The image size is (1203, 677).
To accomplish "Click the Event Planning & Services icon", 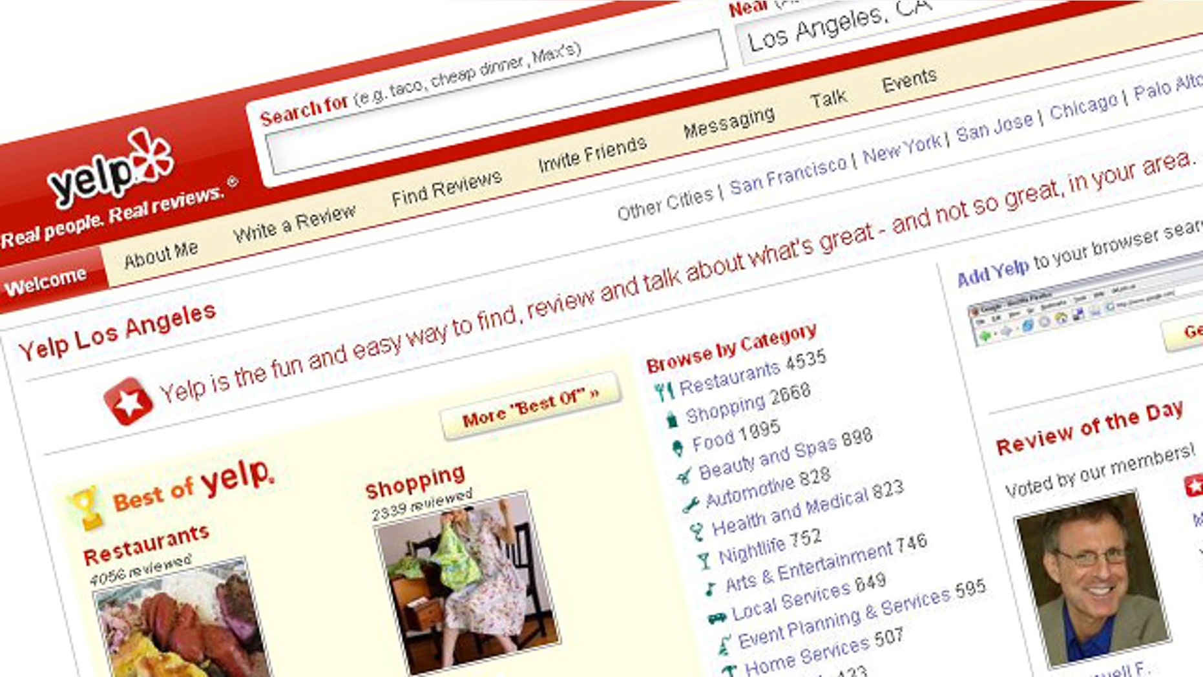I will tap(724, 643).
